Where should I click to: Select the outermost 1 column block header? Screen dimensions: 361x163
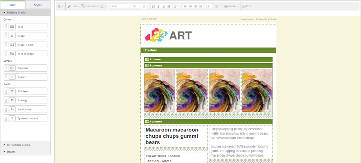pyautogui.click(x=208, y=50)
